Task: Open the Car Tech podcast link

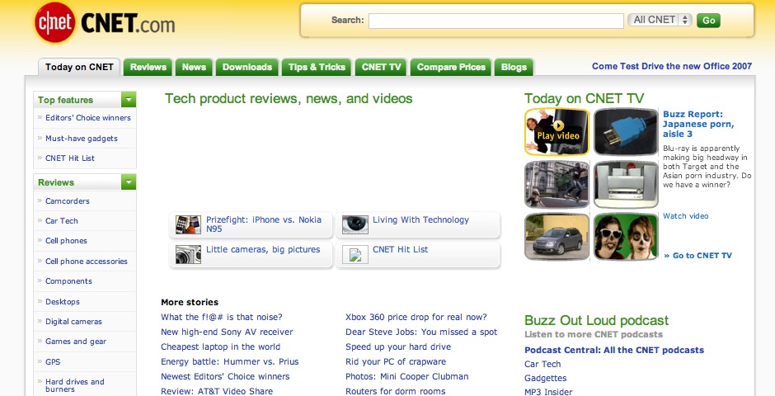Action: pos(542,365)
